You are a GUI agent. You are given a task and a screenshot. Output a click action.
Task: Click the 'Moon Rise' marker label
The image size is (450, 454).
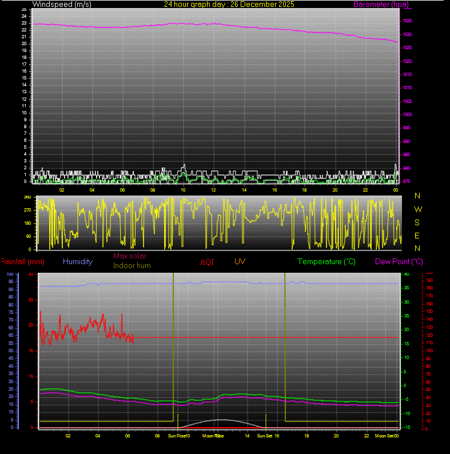[213, 436]
